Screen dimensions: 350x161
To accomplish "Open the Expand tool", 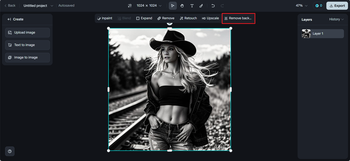I will (144, 18).
